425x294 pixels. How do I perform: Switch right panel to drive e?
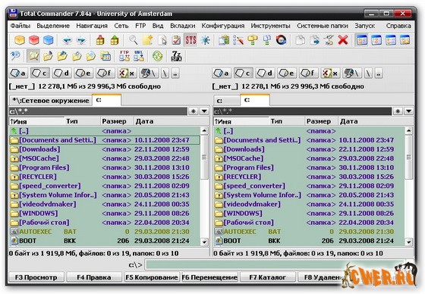click(287, 73)
